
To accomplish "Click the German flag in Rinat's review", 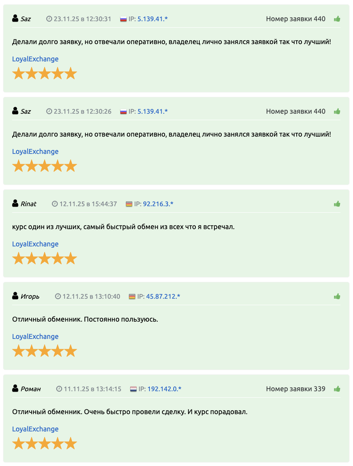I will (x=129, y=204).
